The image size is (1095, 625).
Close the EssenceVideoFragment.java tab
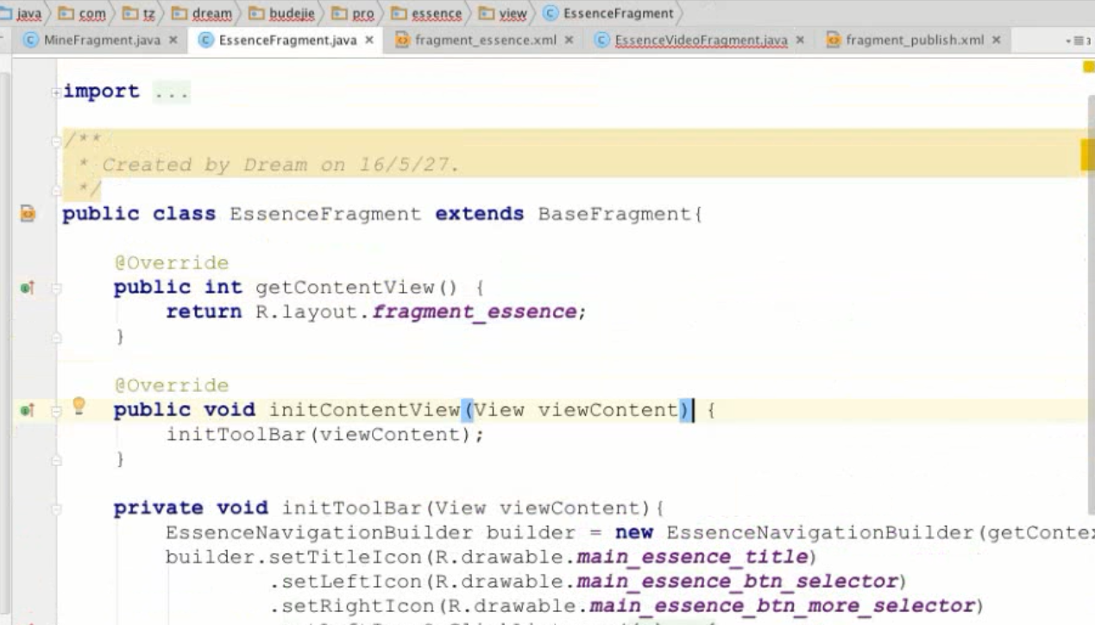[800, 40]
